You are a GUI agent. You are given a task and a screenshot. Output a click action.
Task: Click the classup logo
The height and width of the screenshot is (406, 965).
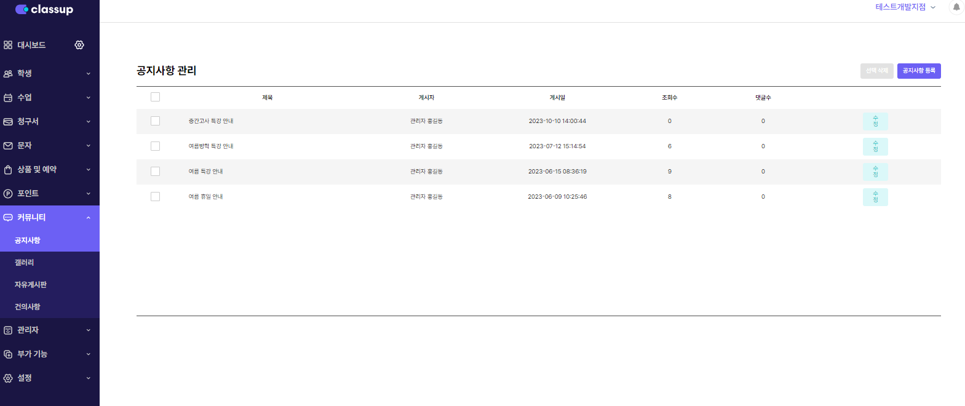click(44, 9)
